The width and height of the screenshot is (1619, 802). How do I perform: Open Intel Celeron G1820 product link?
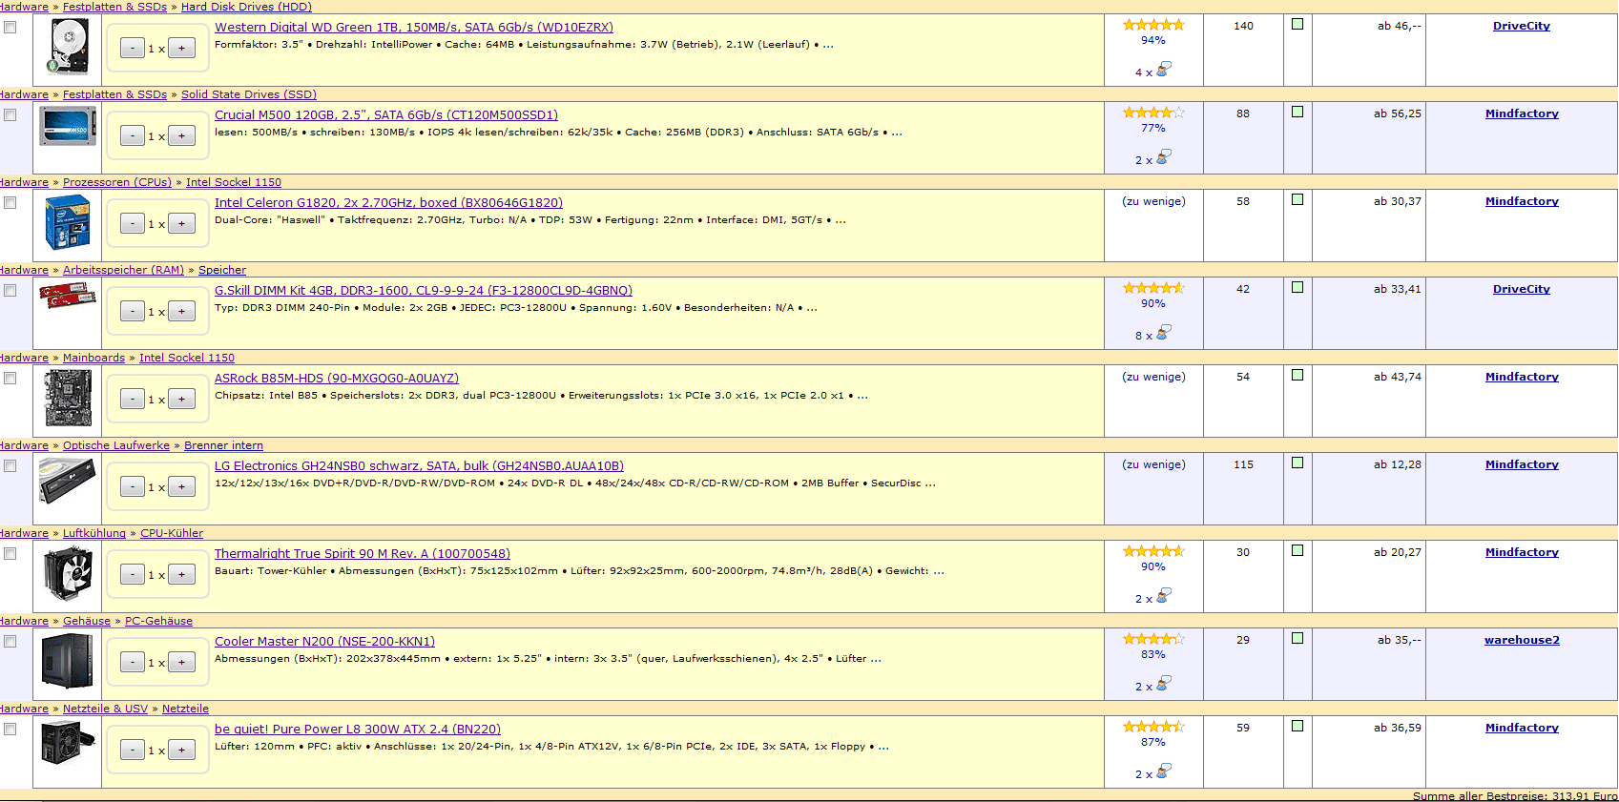coord(388,203)
